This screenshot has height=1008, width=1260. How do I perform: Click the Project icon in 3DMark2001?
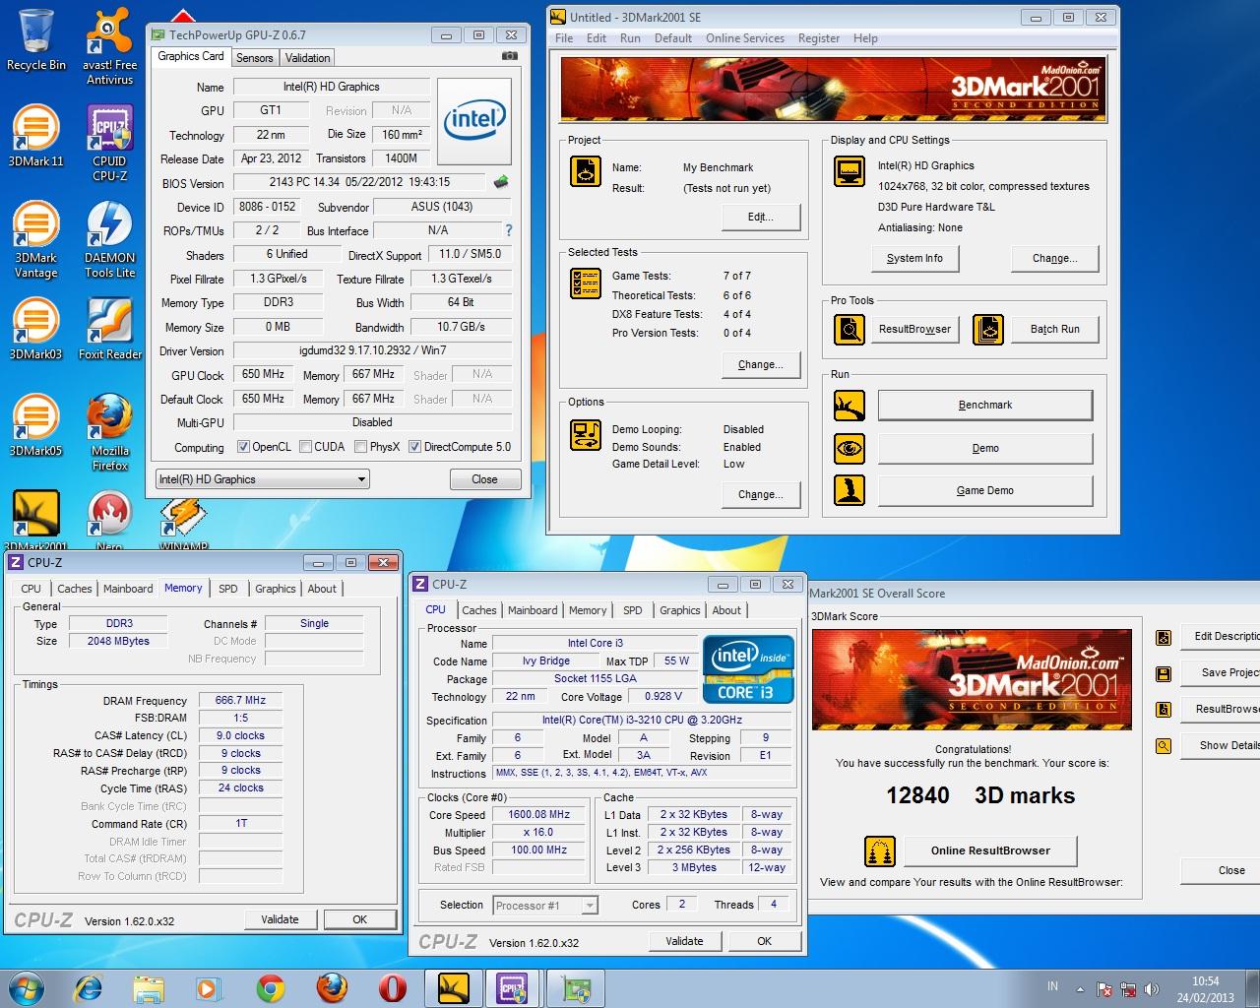586,171
